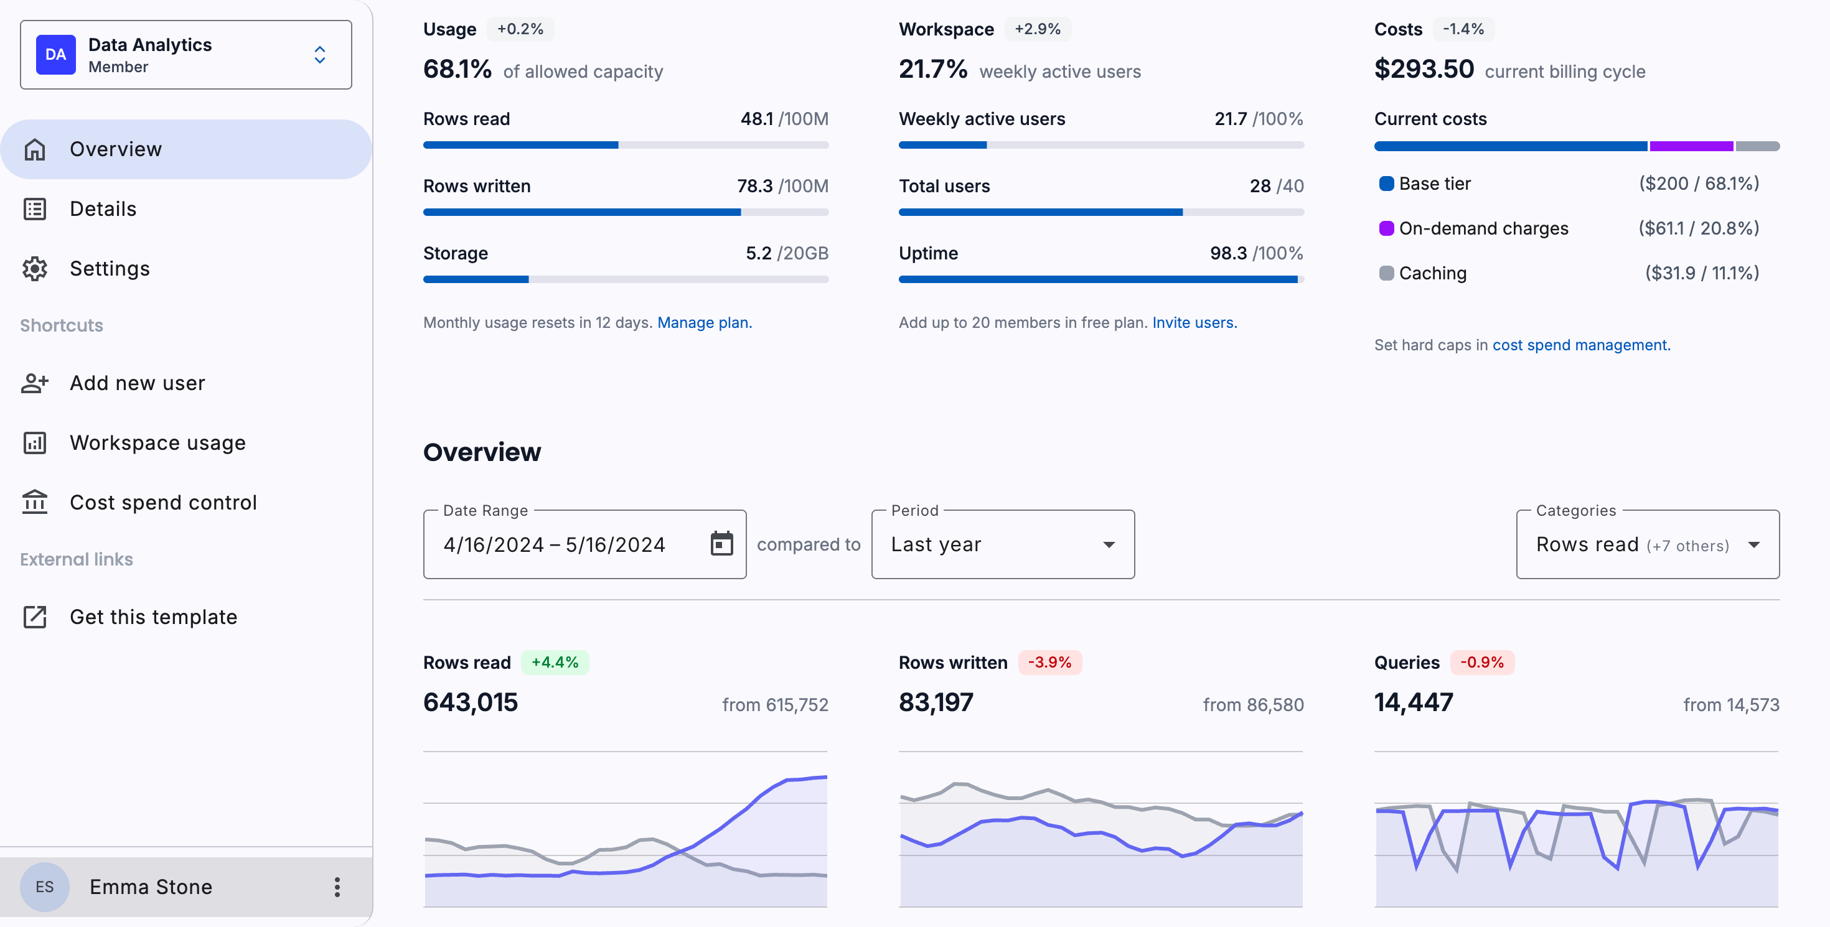This screenshot has height=927, width=1830.
Task: Click the Cost spend control bank icon
Action: [x=34, y=502]
